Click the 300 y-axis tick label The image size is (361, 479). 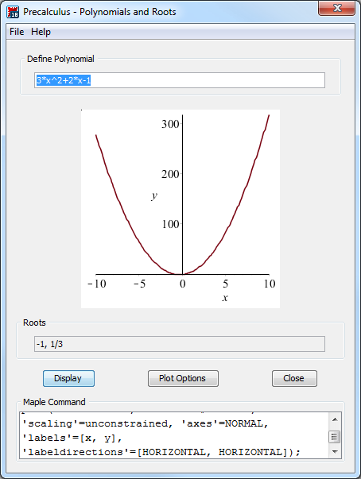click(170, 124)
